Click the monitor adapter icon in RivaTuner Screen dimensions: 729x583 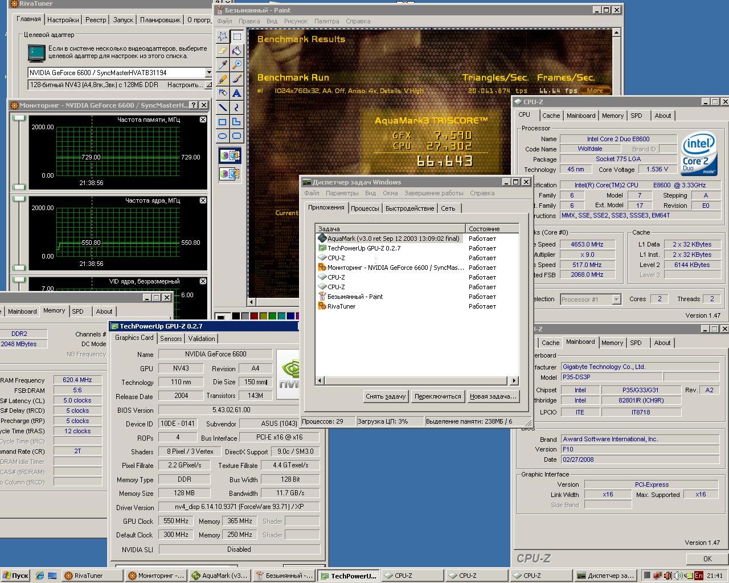pyautogui.click(x=36, y=53)
